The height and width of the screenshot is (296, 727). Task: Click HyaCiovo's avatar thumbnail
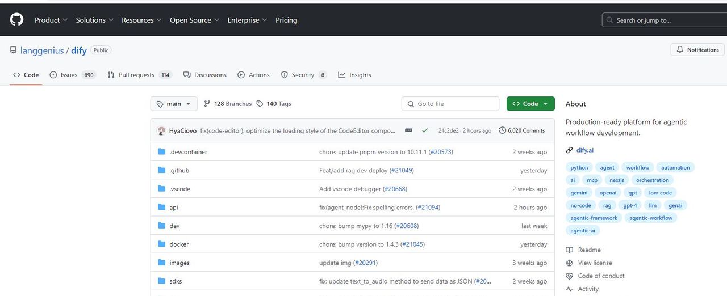click(x=161, y=130)
